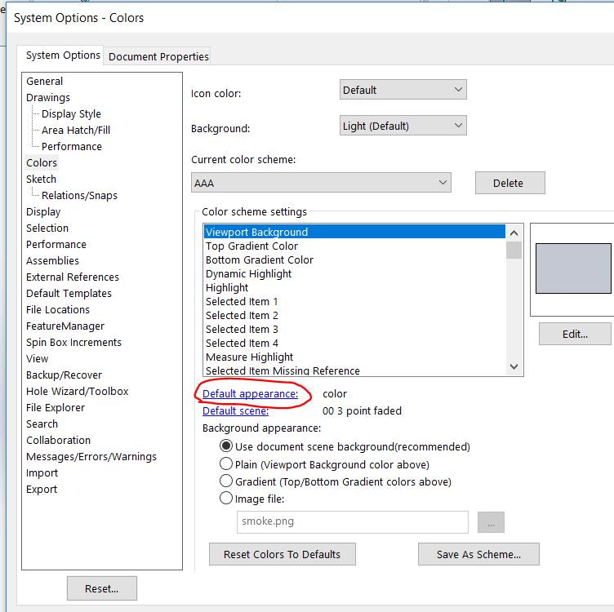The height and width of the screenshot is (612, 614).
Task: Select Image file background option
Action: pyautogui.click(x=226, y=499)
